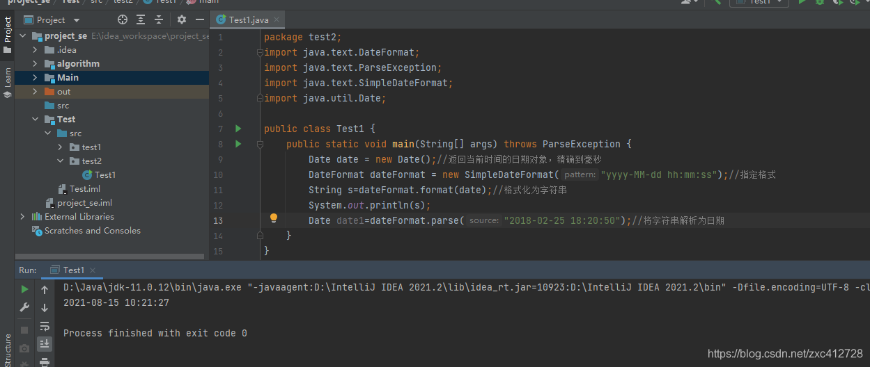Open the Structure side tab
The width and height of the screenshot is (870, 367).
[8, 351]
